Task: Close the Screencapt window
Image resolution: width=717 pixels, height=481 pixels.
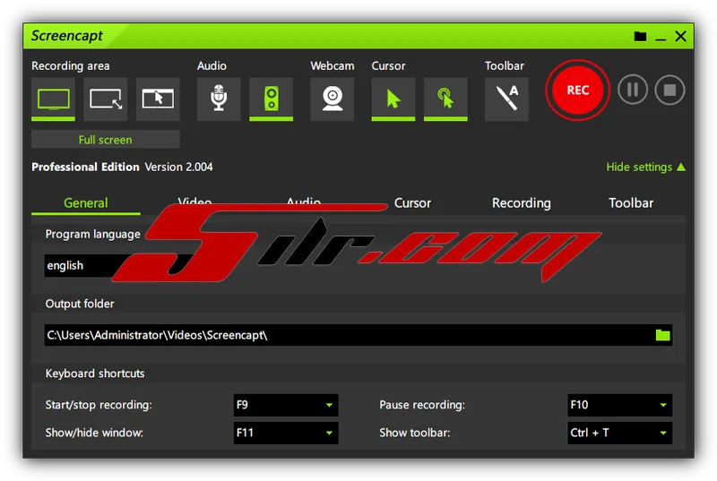Action: click(x=681, y=36)
